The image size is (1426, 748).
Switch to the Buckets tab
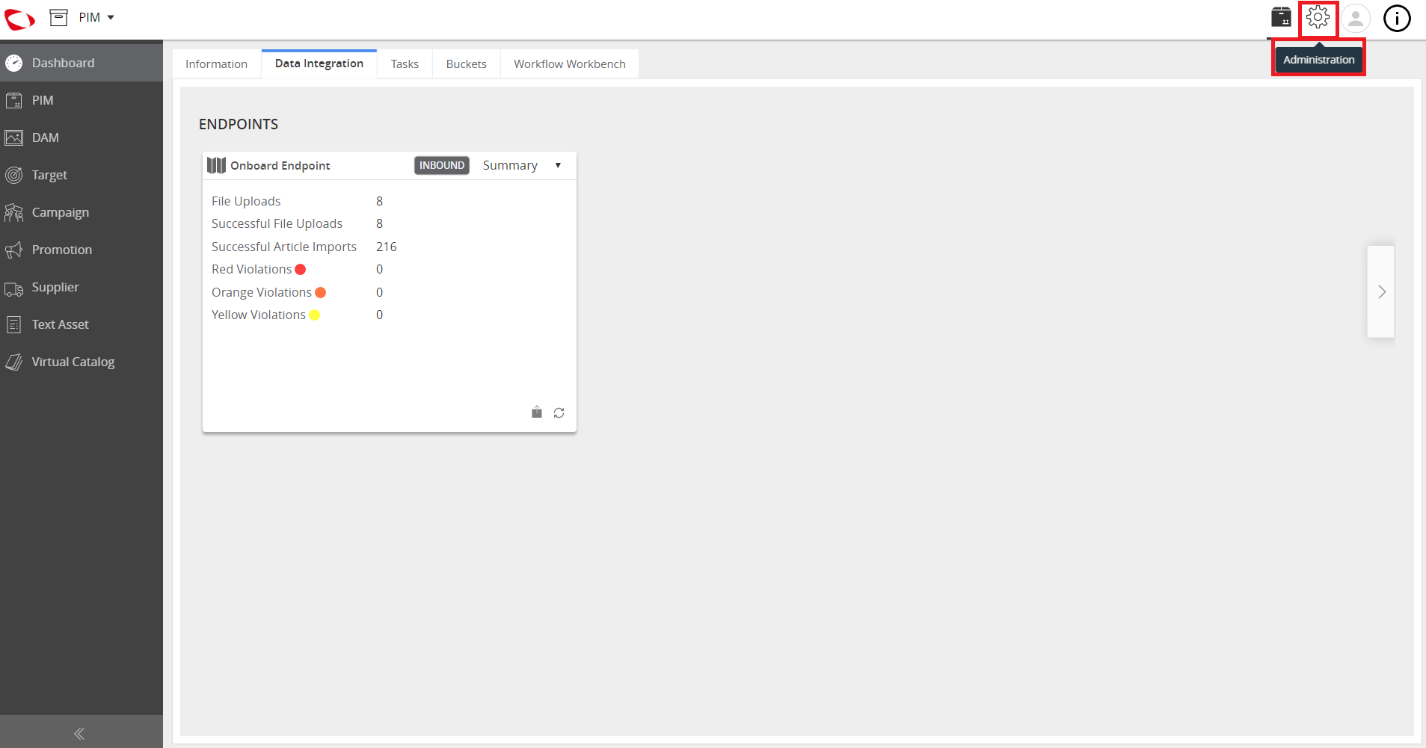click(x=467, y=64)
